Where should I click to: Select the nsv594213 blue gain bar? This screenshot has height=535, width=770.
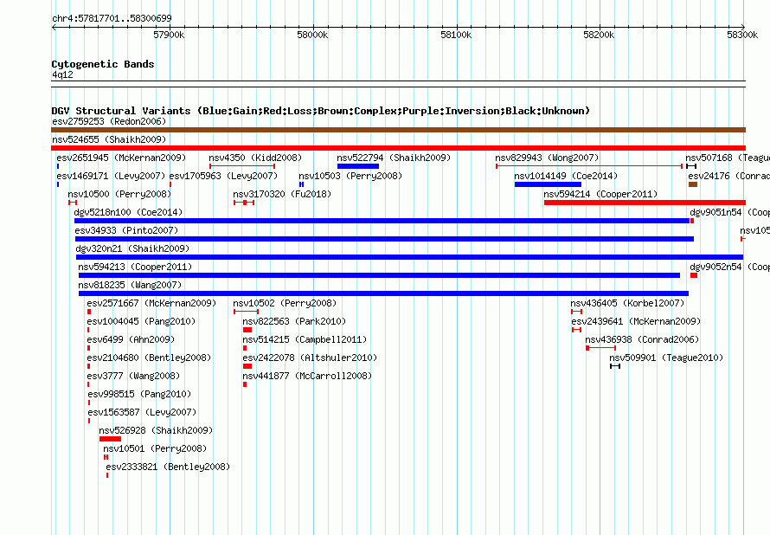tap(379, 275)
